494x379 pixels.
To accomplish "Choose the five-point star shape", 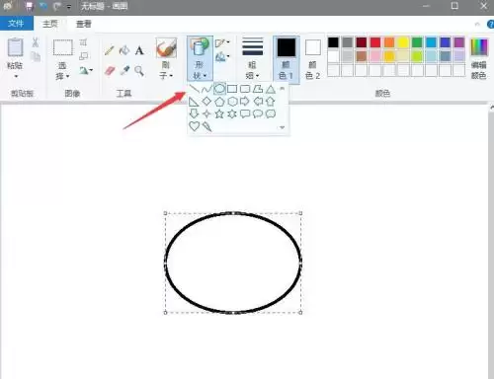I will pos(219,114).
